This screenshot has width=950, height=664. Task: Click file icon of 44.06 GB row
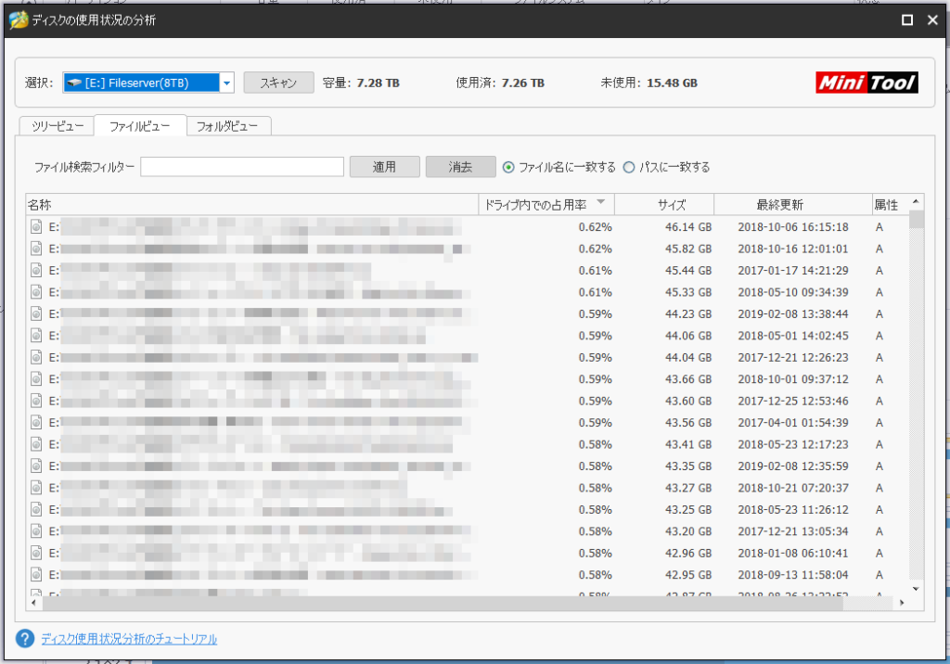[36, 336]
